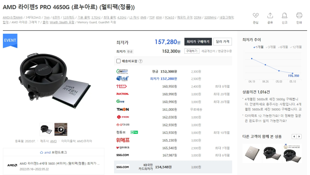Click the question mark help icon
This screenshot has height=175, width=310.
point(140,61)
